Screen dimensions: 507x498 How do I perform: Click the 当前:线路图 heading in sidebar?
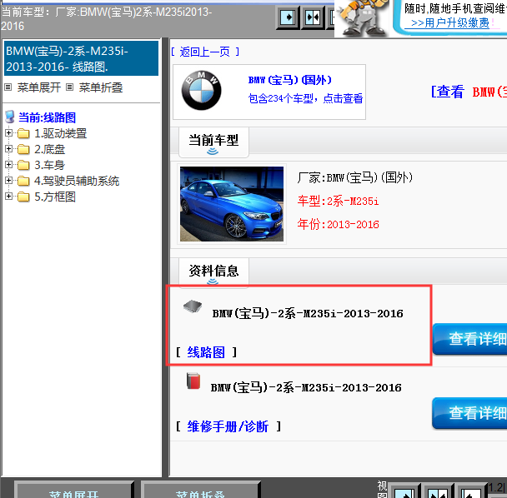tap(48, 117)
